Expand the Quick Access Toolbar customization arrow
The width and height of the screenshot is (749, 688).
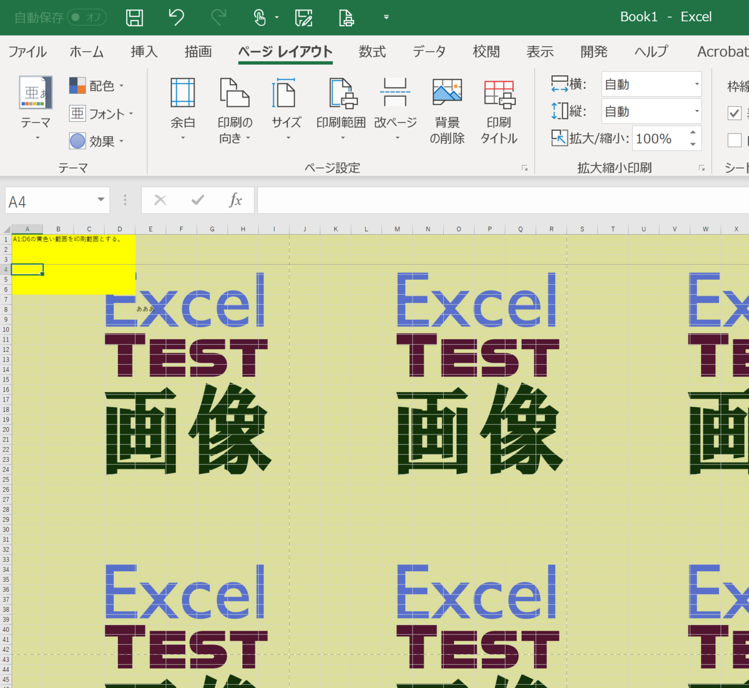pyautogui.click(x=386, y=18)
